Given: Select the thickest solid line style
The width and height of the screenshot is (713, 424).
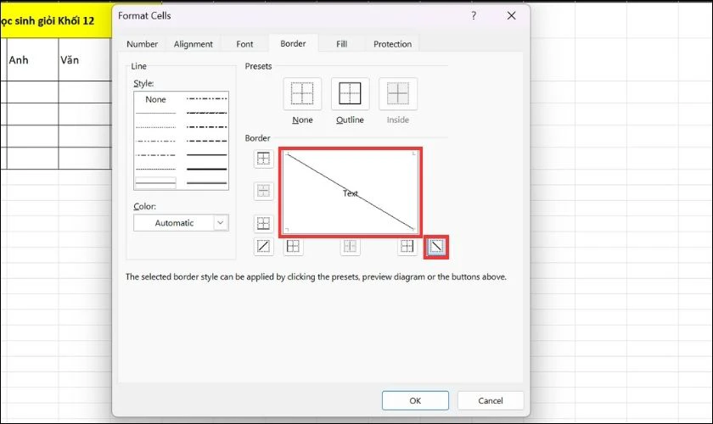Looking at the screenshot, I should (x=206, y=170).
